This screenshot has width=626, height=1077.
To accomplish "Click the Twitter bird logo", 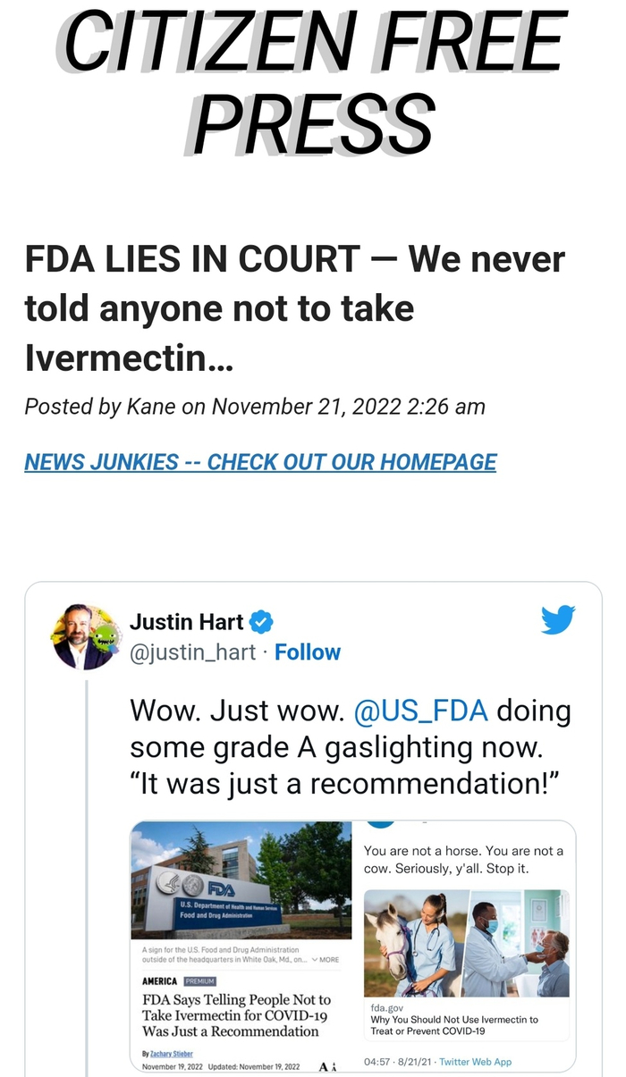I will coord(558,619).
